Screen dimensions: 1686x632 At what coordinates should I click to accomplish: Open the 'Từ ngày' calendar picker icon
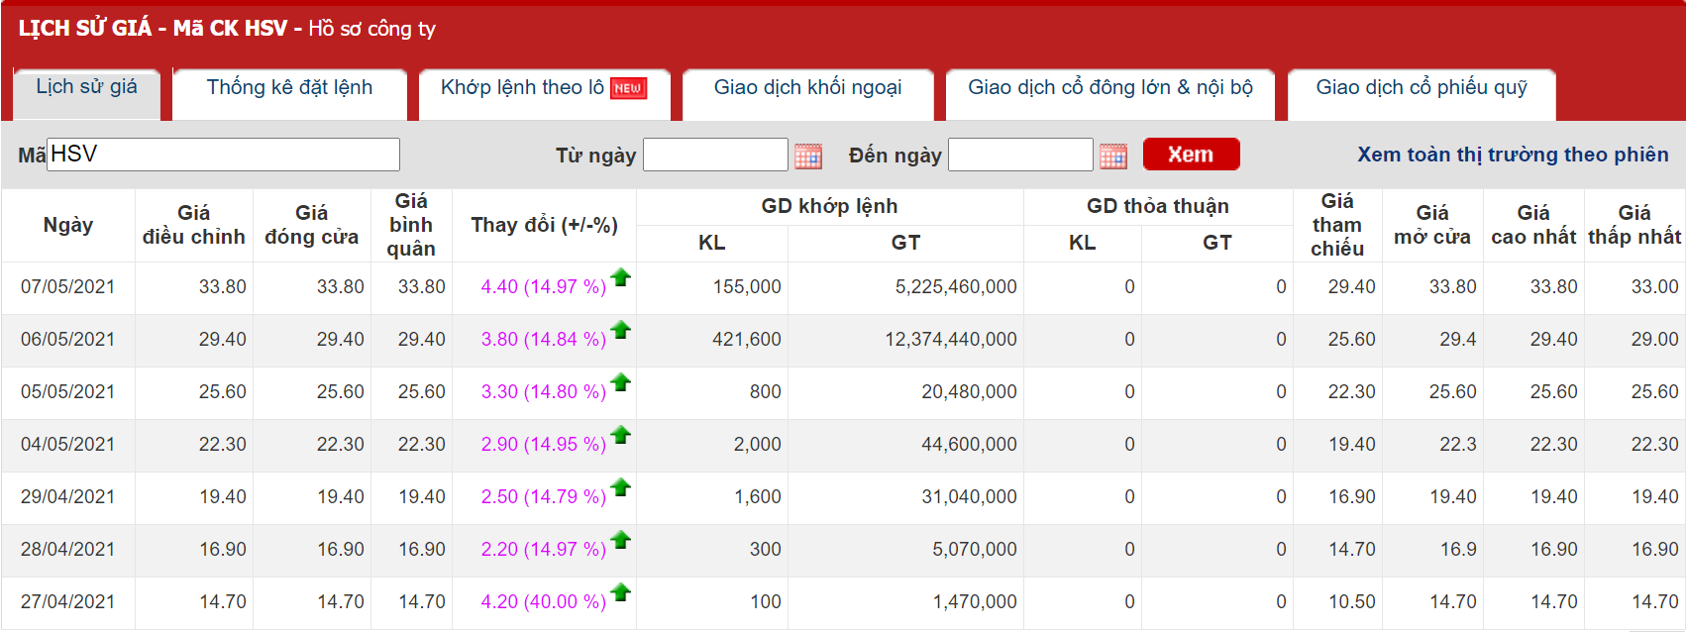tap(808, 156)
